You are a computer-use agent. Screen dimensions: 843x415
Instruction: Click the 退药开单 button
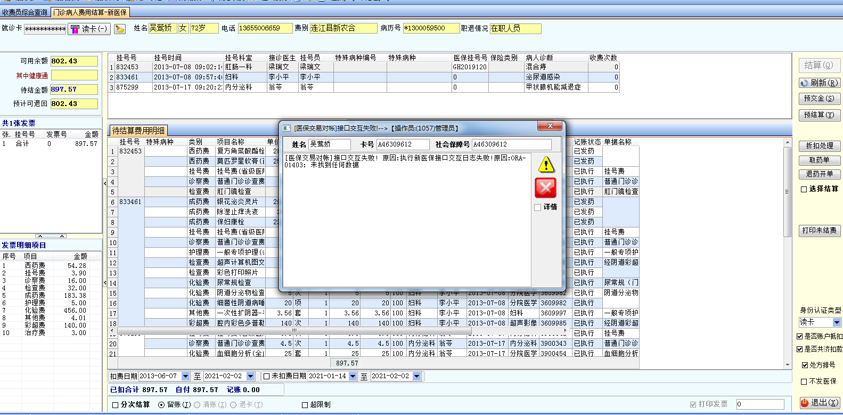(820, 174)
